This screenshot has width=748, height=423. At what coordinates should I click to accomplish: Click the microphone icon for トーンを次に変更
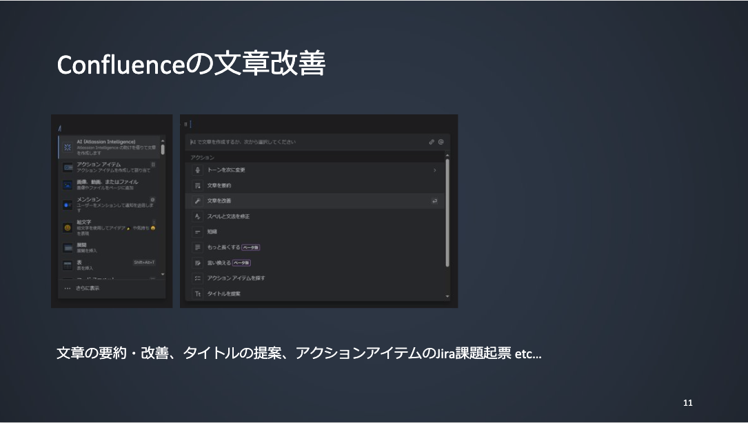pos(197,170)
